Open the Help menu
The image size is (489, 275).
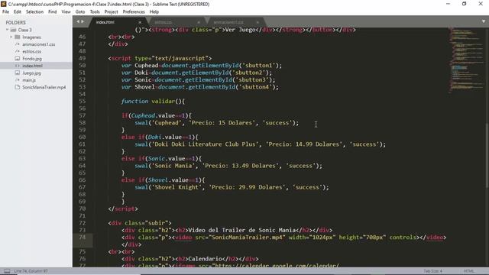(154, 12)
